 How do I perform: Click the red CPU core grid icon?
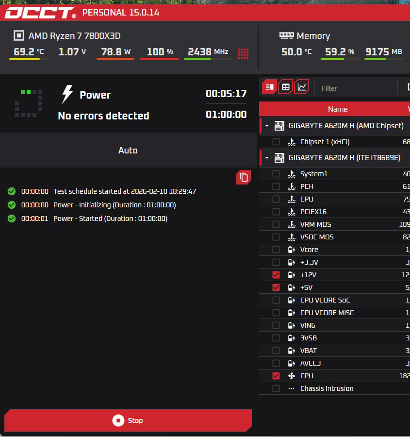click(243, 53)
